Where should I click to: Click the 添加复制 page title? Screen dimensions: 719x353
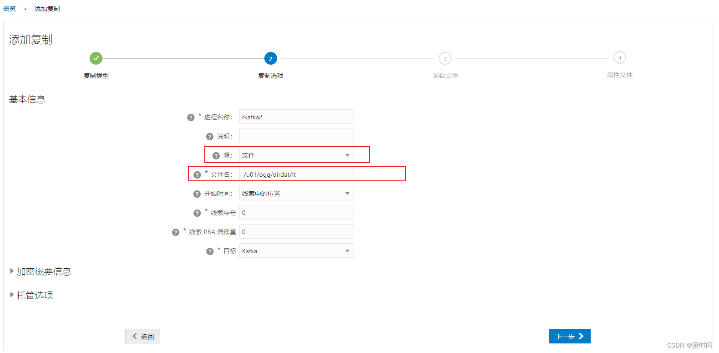click(30, 40)
